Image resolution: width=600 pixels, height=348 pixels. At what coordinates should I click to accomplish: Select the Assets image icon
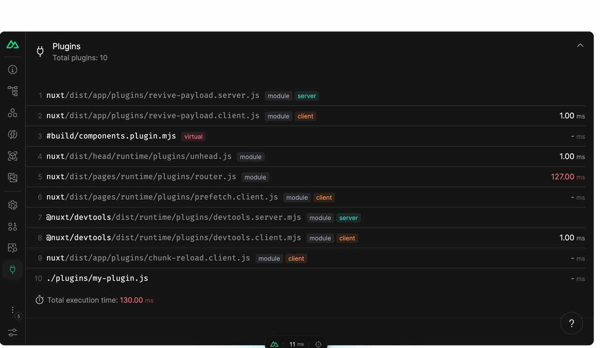[x=12, y=177]
